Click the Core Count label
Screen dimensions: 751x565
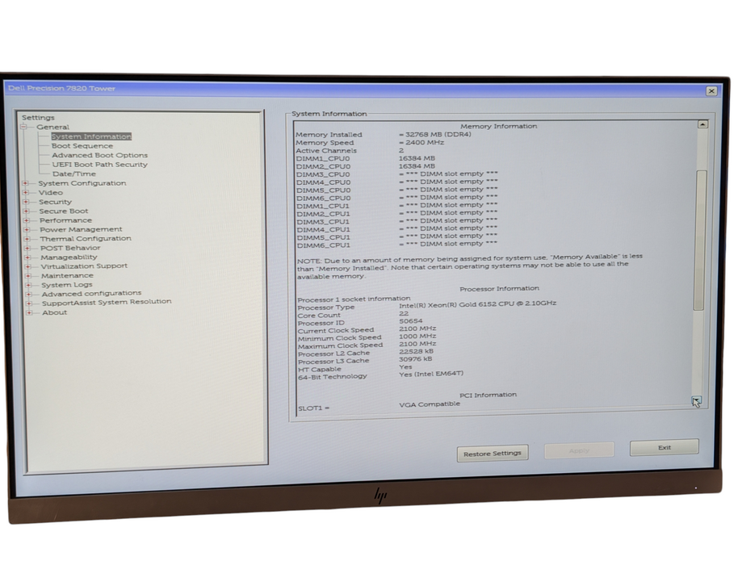click(x=319, y=316)
